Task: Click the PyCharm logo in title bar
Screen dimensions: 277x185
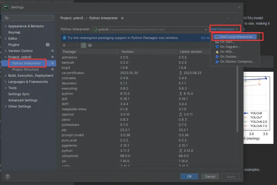Action: tap(6, 7)
